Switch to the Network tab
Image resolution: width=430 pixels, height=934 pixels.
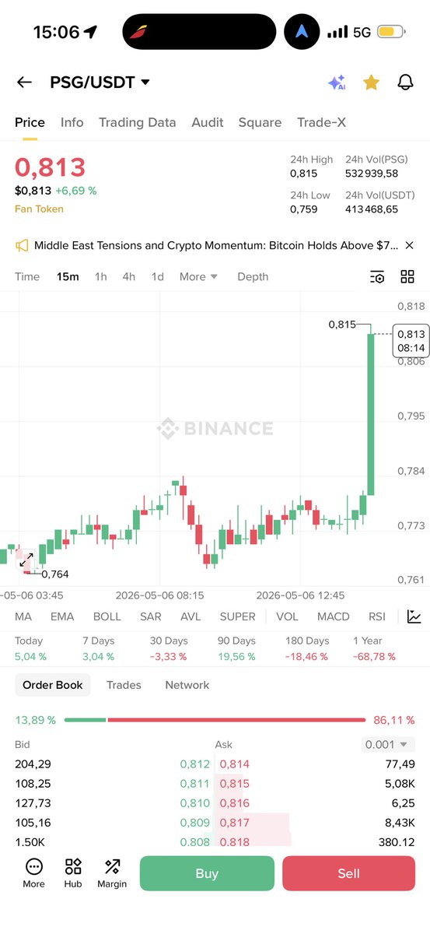(187, 685)
